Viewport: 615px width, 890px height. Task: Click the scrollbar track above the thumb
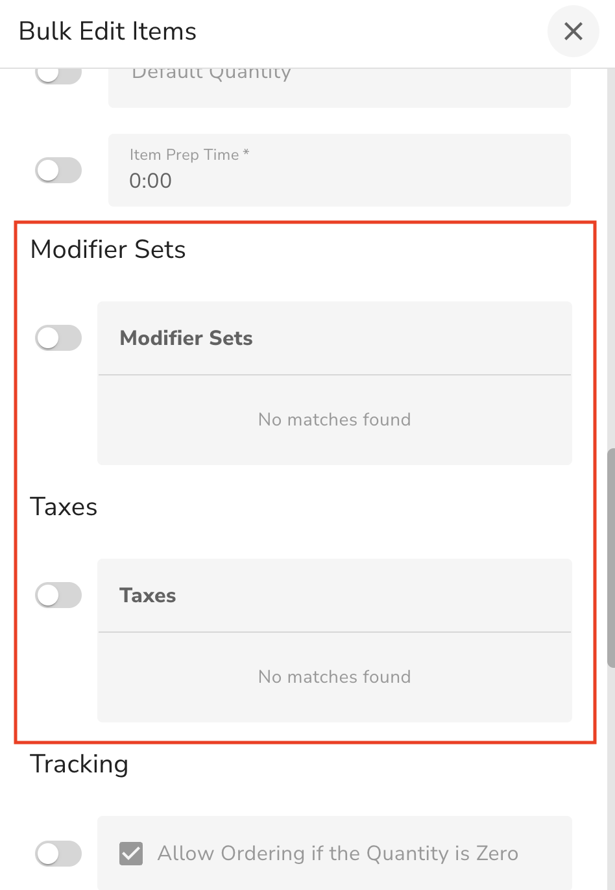point(610,260)
